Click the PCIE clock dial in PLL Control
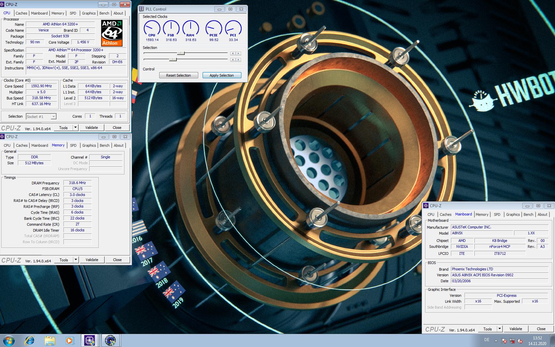This screenshot has width=555, height=347. point(214,28)
